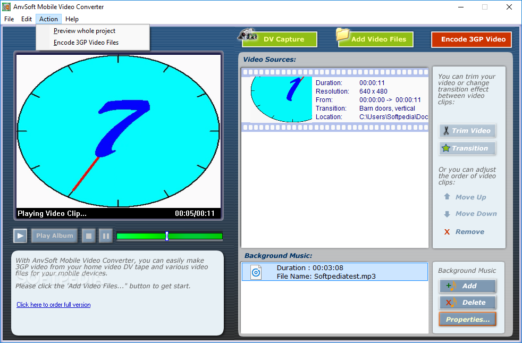Maximize the application window
Viewport: 522px width, 343px height.
485,7
